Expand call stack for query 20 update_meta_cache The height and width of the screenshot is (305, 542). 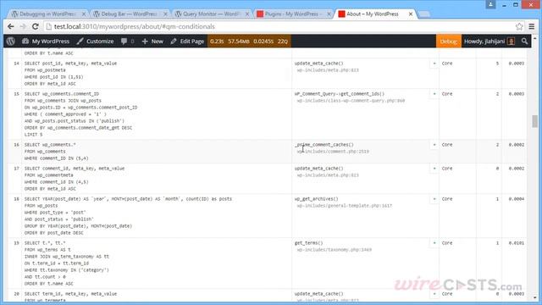[434, 294]
